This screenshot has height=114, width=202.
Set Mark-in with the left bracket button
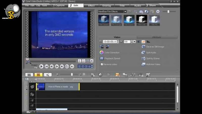(80, 61)
